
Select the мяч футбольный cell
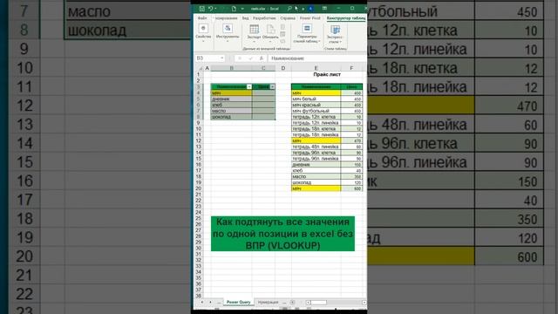(316, 111)
